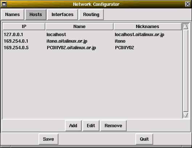The width and height of the screenshot is (192, 148).
Task: Quit the Network Configurator
Action: (144, 139)
